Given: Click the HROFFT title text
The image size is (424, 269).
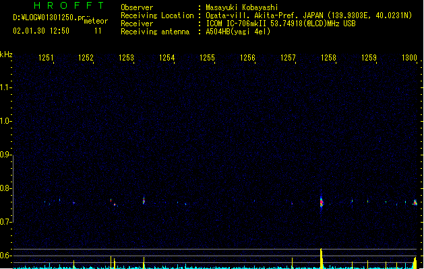Looking at the screenshot, I should pos(69,5).
